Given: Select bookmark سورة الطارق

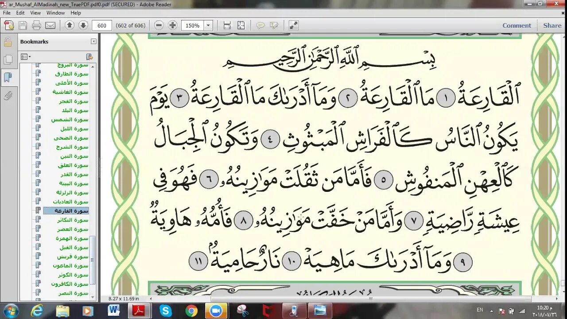Looking at the screenshot, I should point(72,74).
